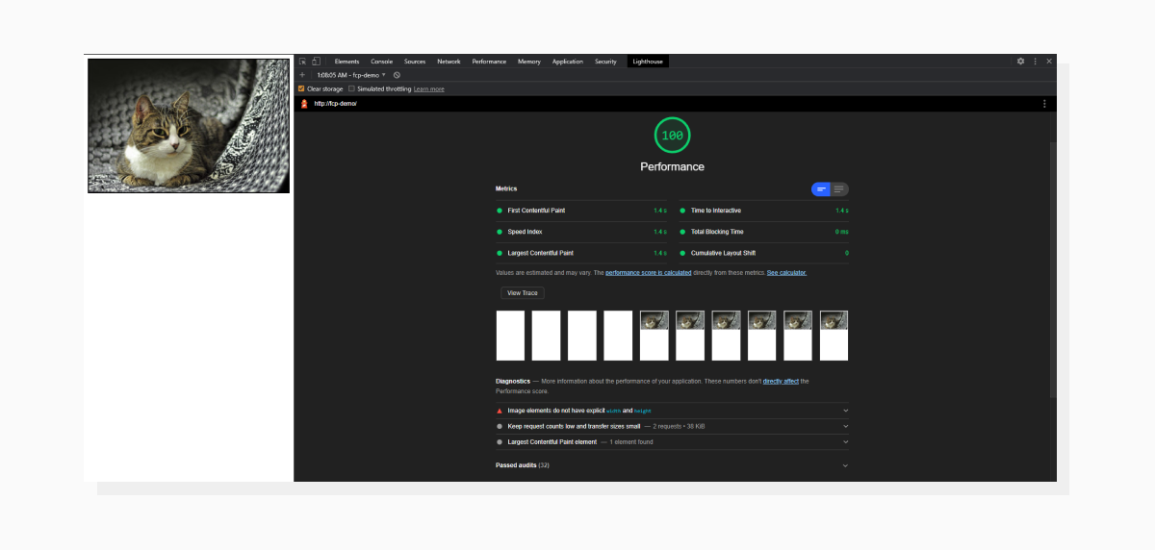Start a new Lighthouse audit with plus icon
The height and width of the screenshot is (550, 1155).
coord(301,74)
